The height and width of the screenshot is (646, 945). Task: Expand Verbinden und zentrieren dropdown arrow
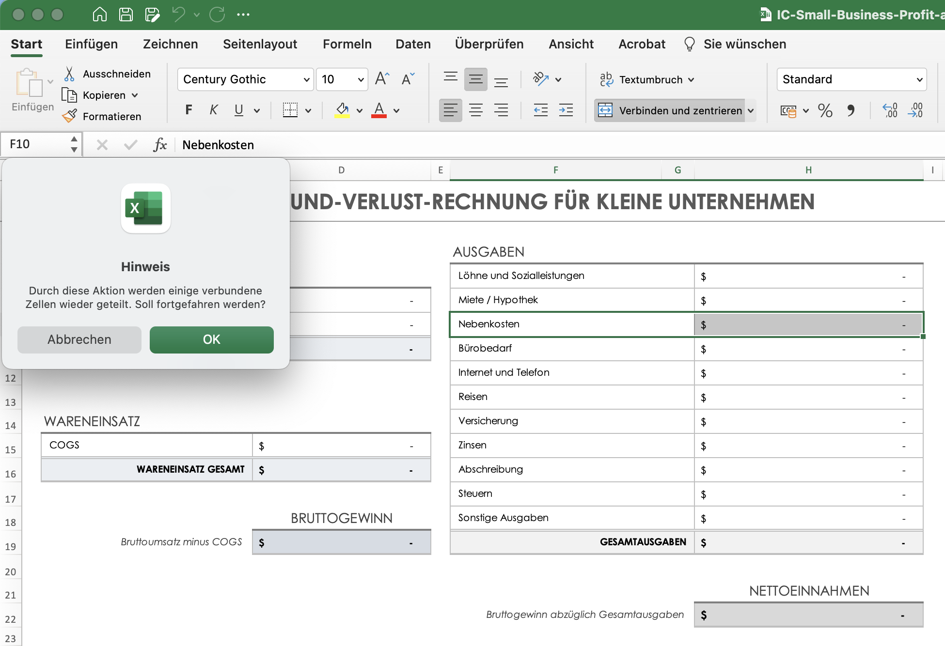click(751, 110)
